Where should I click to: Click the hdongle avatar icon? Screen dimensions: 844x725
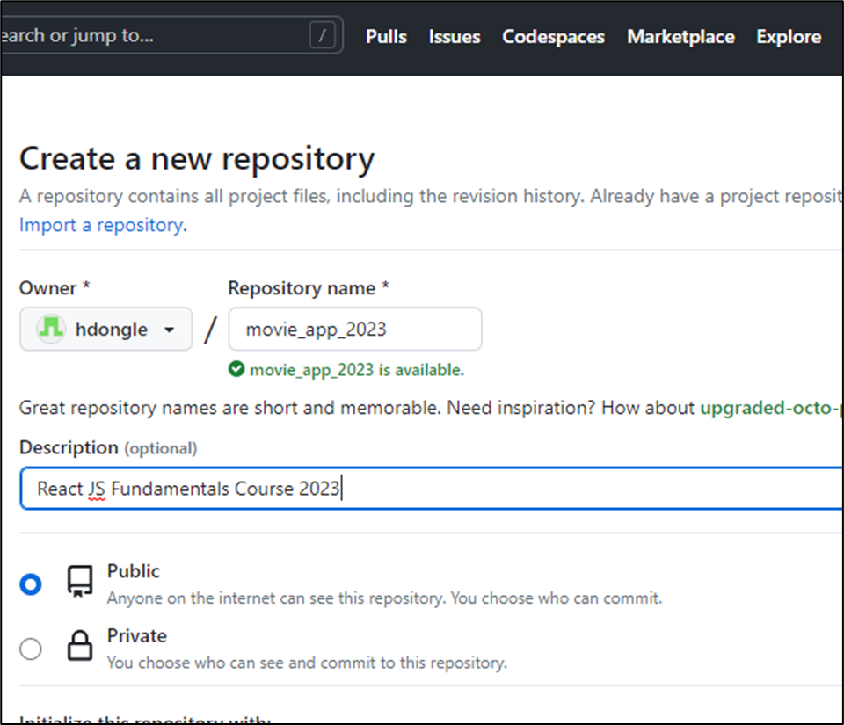pos(51,328)
